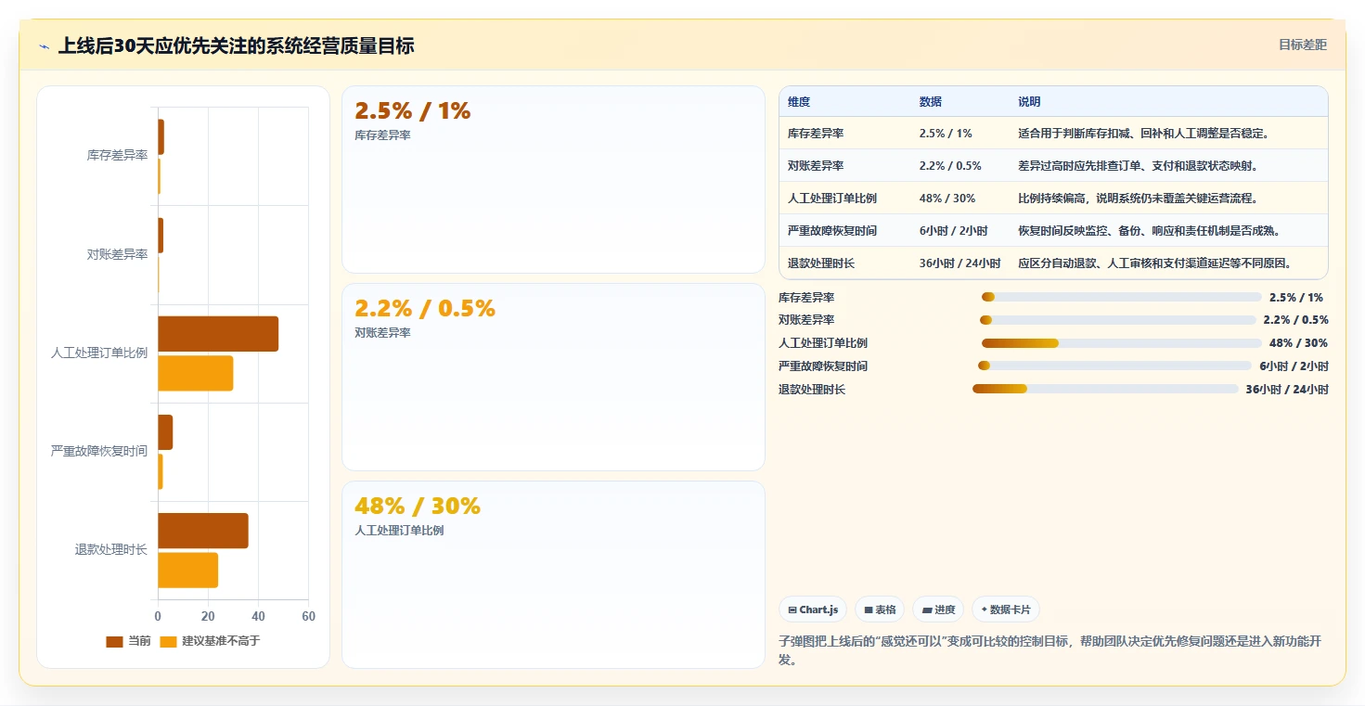Click the footer paragraph starting 子弹图把上线后的

1051,651
